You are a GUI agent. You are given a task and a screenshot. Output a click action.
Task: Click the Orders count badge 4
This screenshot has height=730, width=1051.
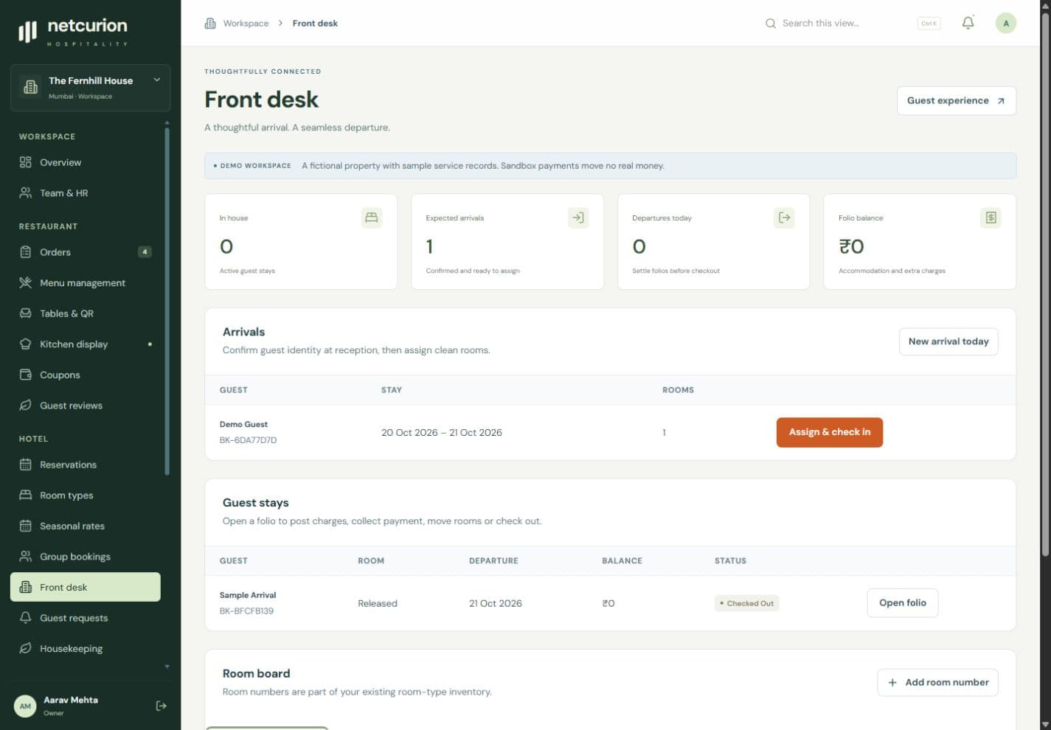coord(145,252)
